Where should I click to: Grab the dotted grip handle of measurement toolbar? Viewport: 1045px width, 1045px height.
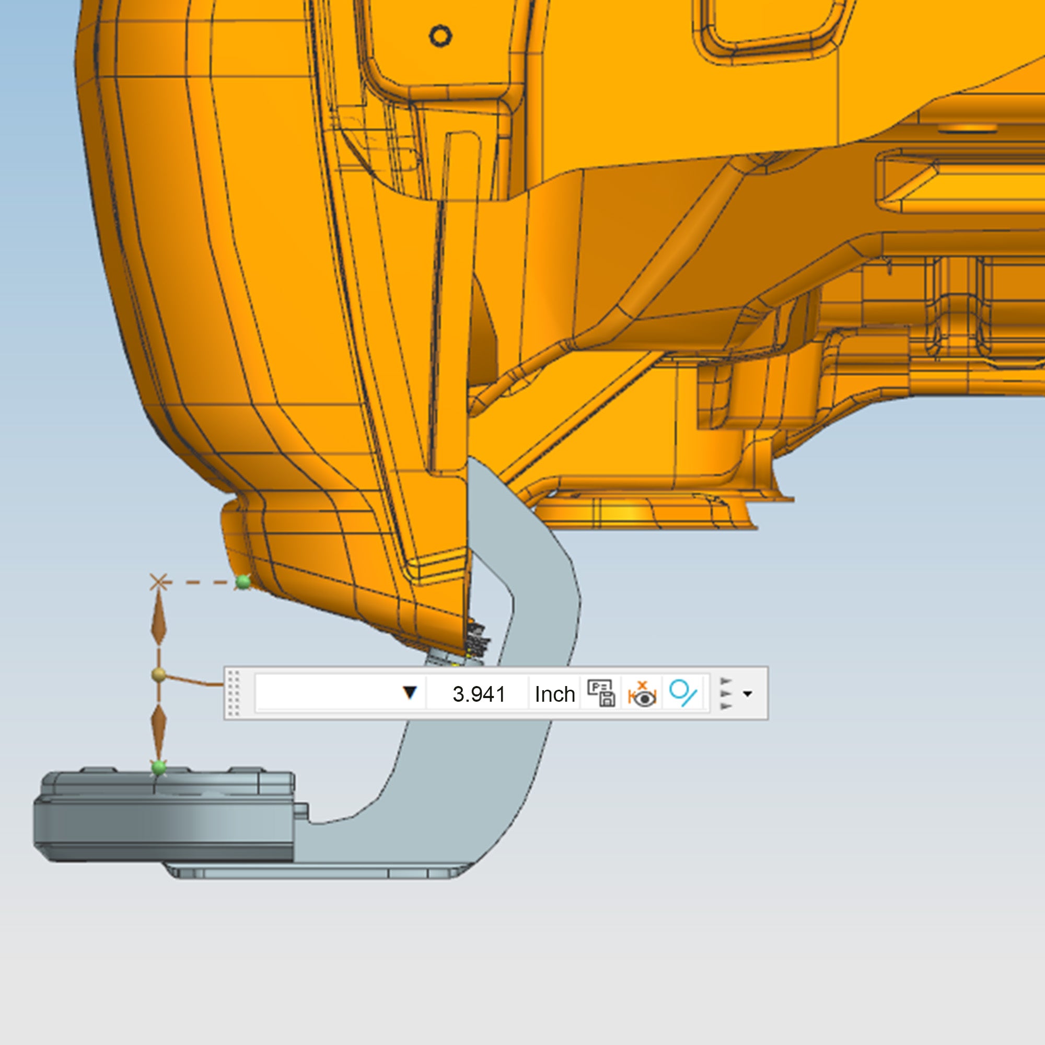coord(234,693)
